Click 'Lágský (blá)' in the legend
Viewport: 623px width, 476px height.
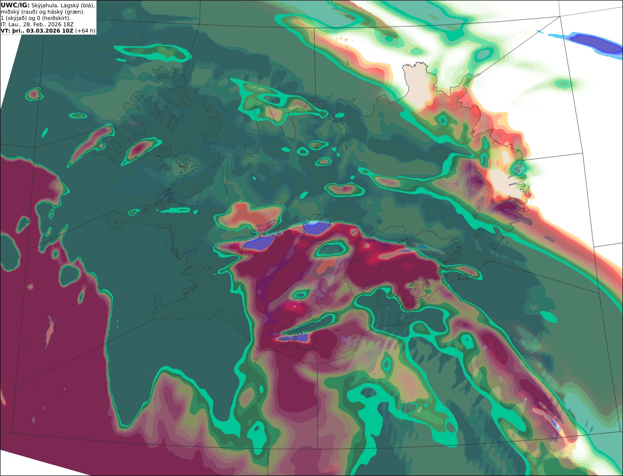pos(77,5)
